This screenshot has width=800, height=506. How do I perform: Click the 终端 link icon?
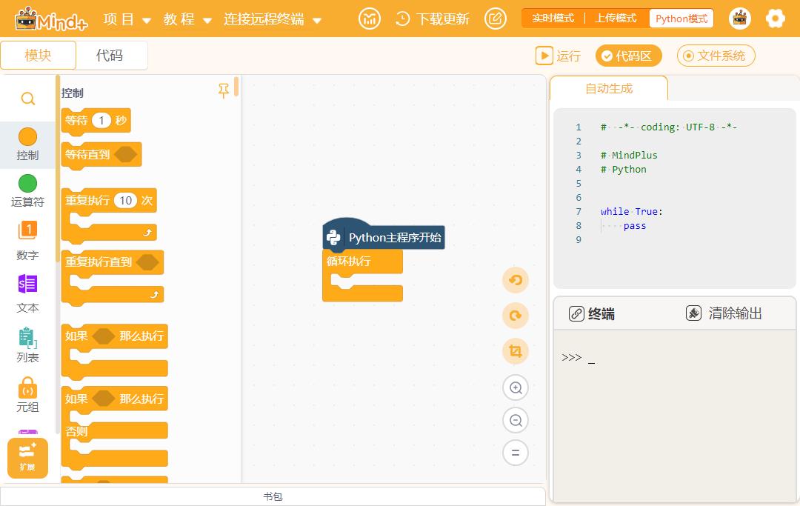(576, 313)
